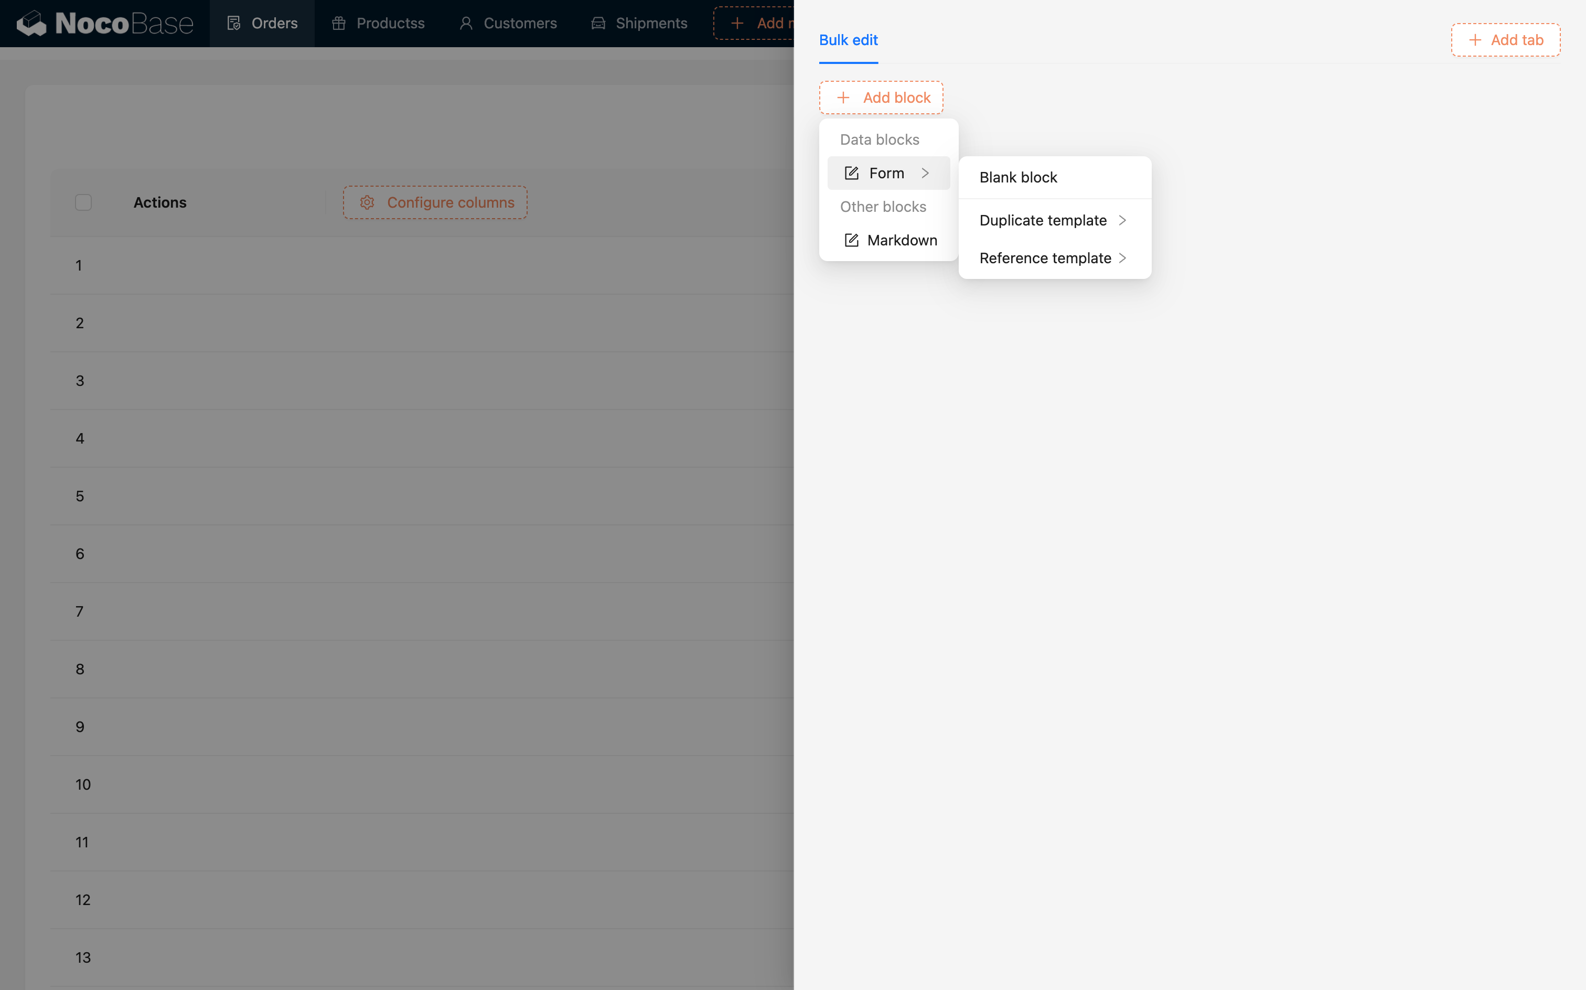
Task: Expand the Form submenu chevron
Action: point(925,173)
